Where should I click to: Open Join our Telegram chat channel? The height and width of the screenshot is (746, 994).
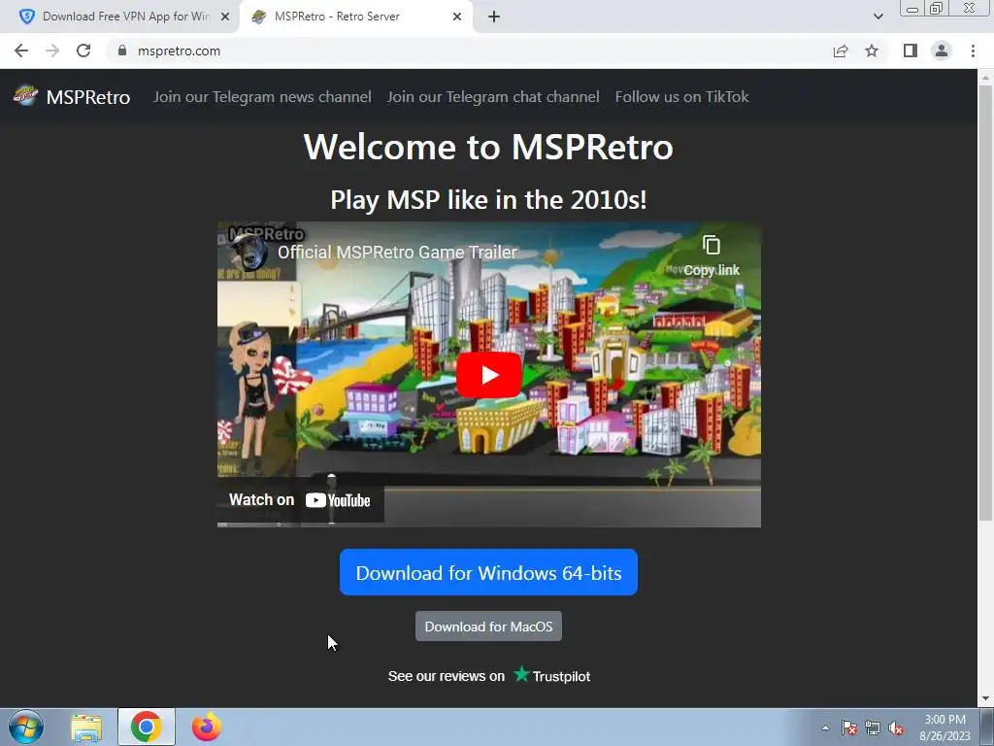(492, 97)
